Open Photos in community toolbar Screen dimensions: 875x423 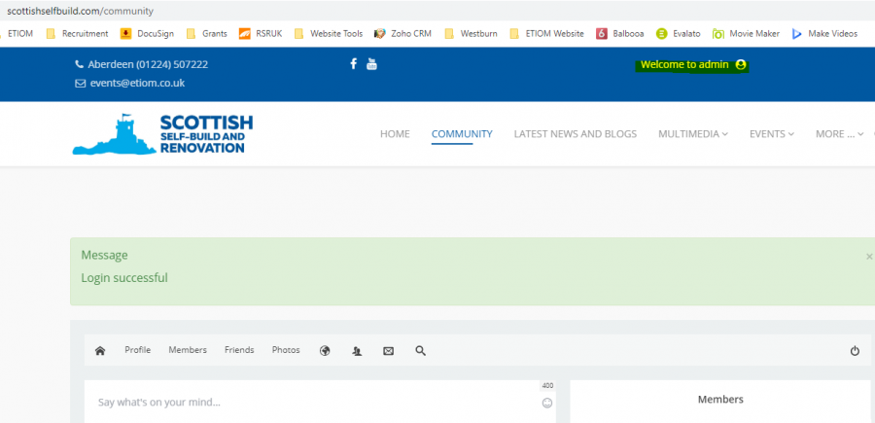(x=286, y=350)
